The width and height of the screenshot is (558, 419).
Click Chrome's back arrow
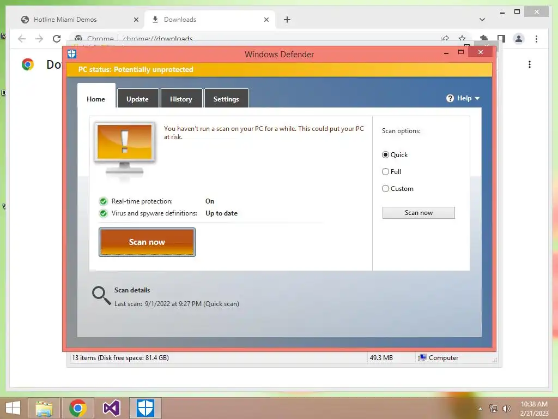(x=22, y=39)
